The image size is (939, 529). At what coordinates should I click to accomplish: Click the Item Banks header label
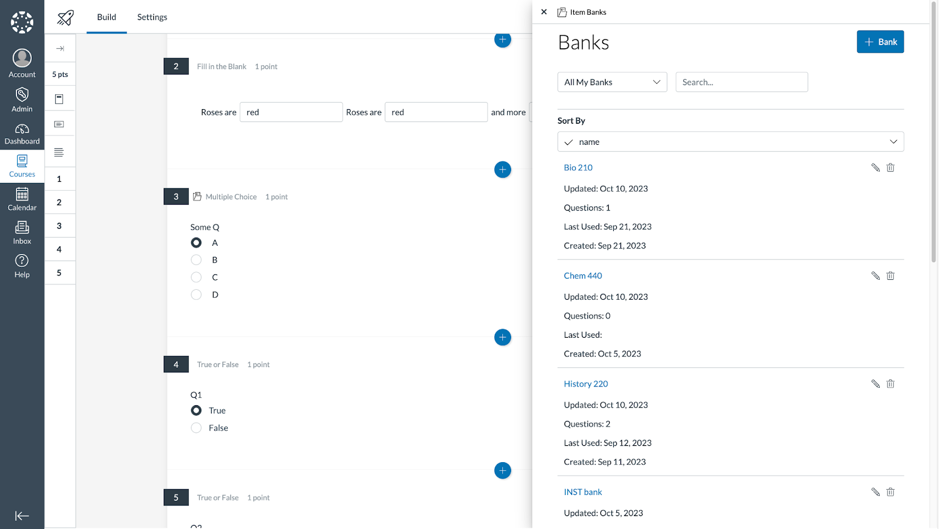point(588,12)
